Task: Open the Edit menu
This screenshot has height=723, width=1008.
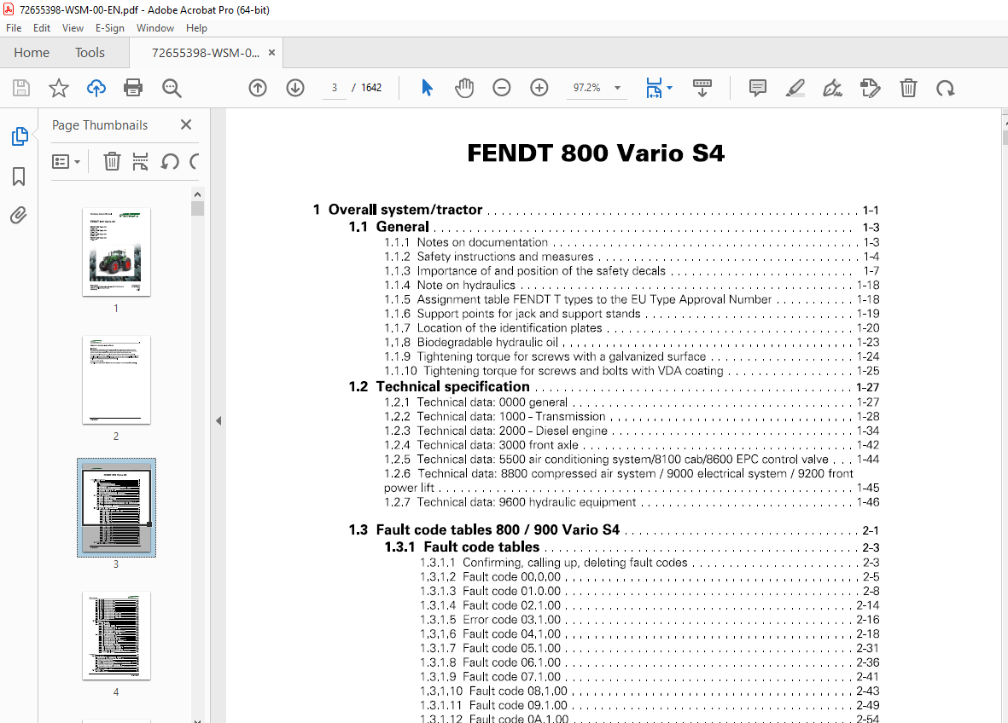Action: [x=42, y=28]
